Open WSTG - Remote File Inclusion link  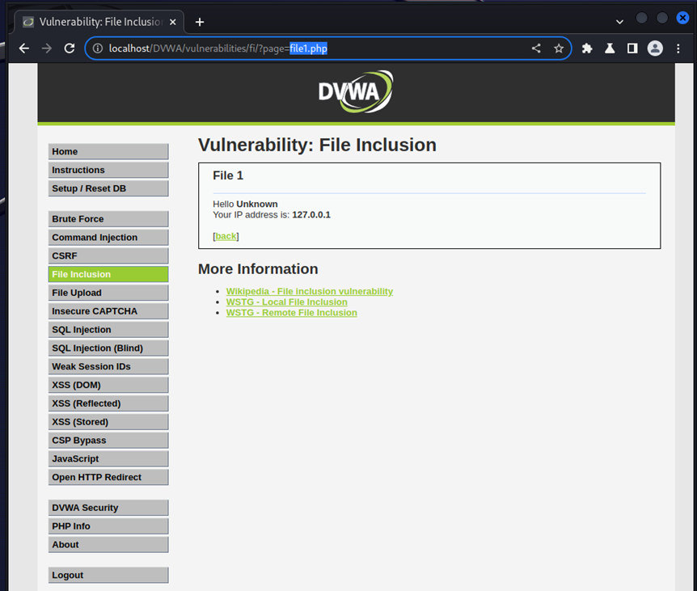pyautogui.click(x=292, y=313)
